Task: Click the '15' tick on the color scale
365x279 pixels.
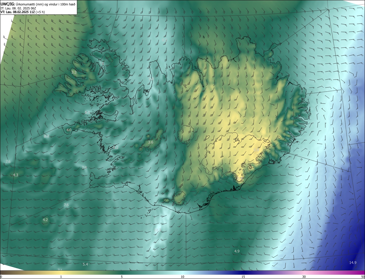Action: coord(243,277)
